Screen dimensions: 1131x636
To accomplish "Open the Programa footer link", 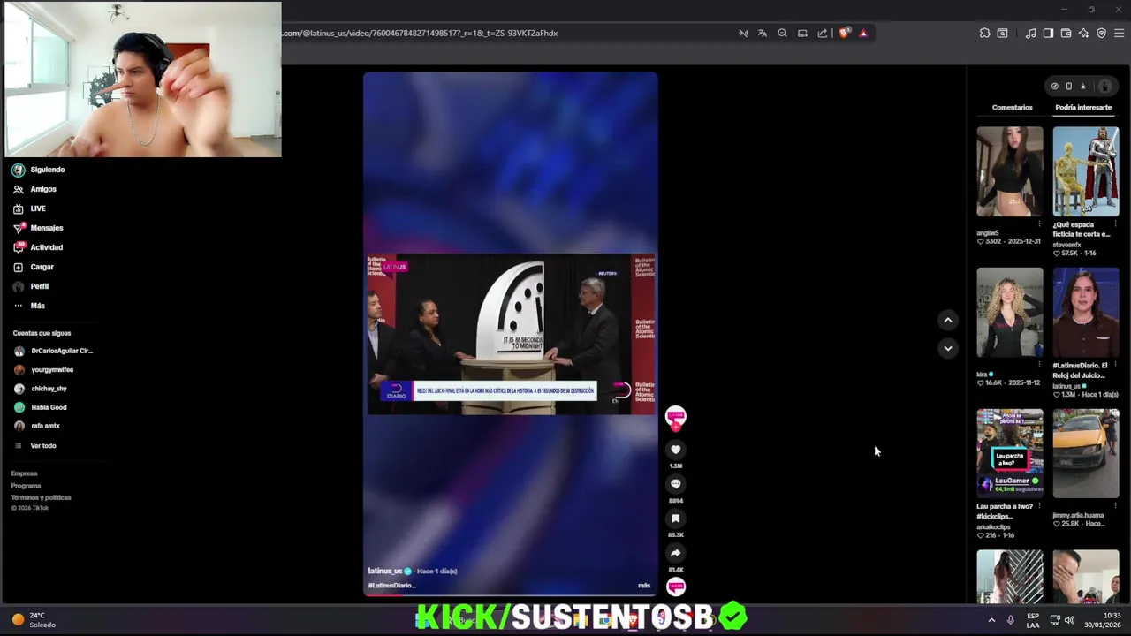I will (x=26, y=486).
